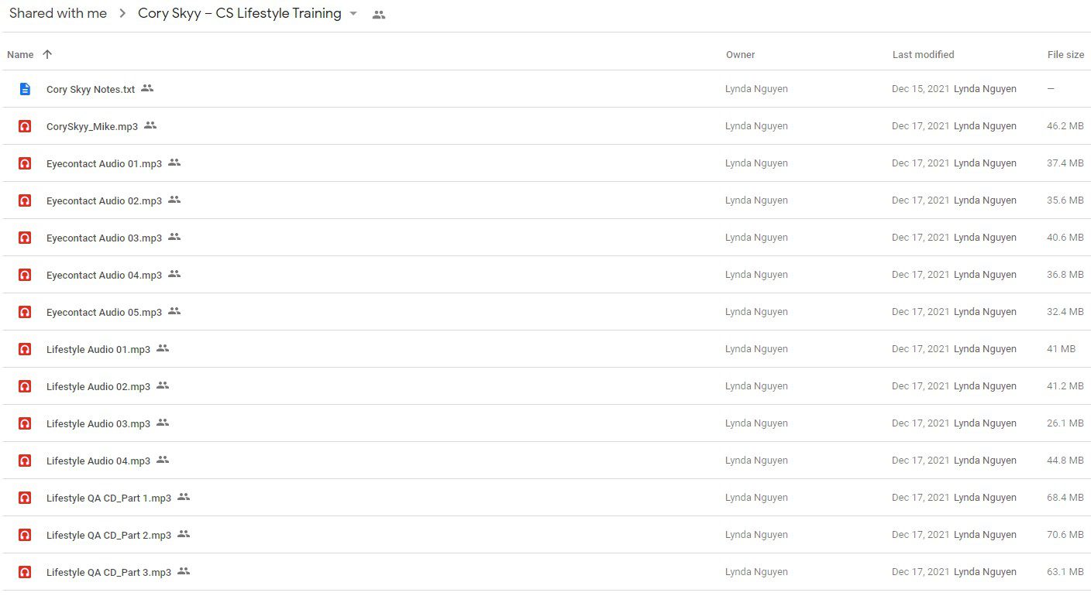Image resolution: width=1091 pixels, height=596 pixels.
Task: Click the shared icon next to Lifestyle QA CD_Part 1.mp3
Action: 184,497
